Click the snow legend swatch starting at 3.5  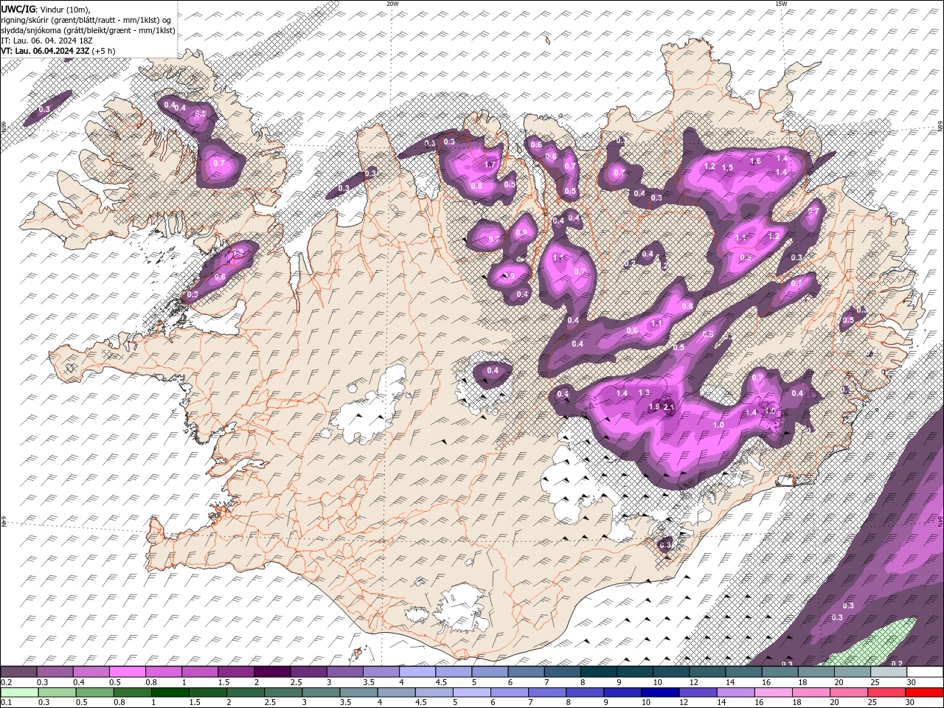(381, 672)
